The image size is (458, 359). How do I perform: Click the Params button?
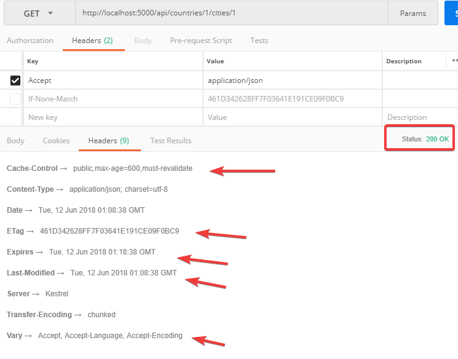[x=412, y=14]
